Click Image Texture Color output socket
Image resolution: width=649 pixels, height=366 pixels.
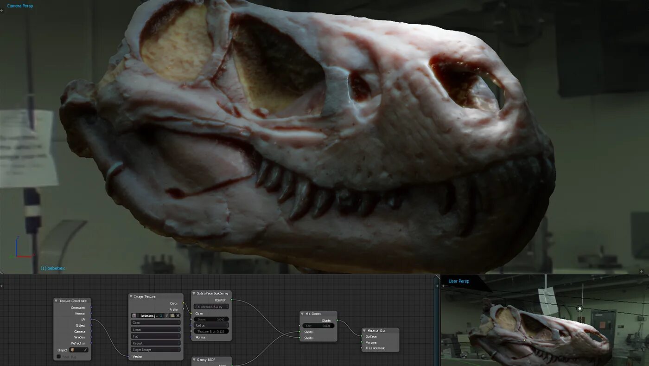click(183, 302)
